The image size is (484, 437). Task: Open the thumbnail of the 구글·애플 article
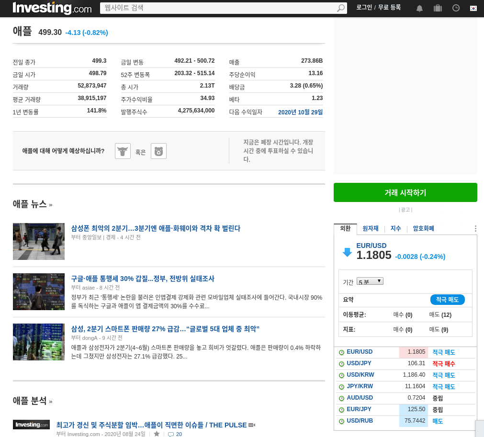[39, 291]
